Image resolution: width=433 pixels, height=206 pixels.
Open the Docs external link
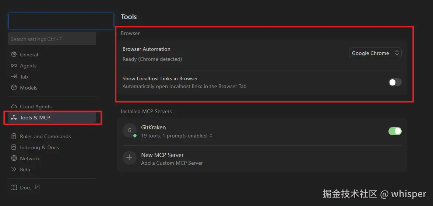coord(25,188)
